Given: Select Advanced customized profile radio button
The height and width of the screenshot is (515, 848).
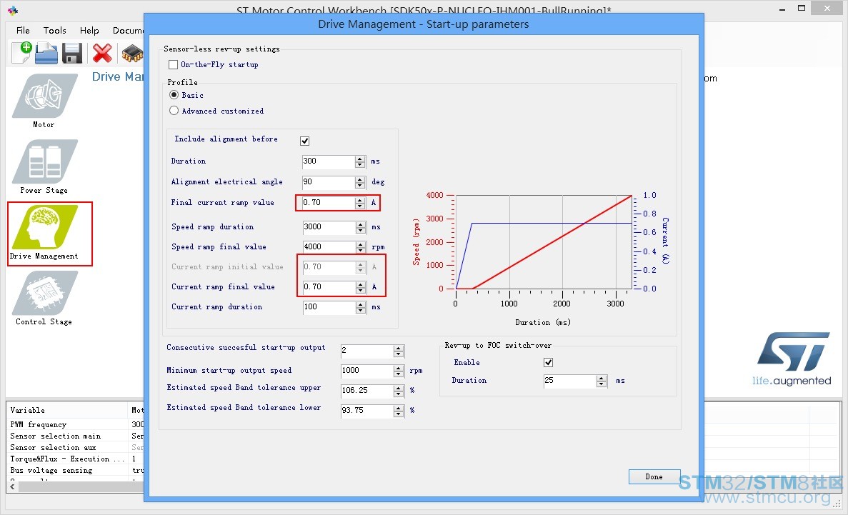Looking at the screenshot, I should (x=174, y=110).
